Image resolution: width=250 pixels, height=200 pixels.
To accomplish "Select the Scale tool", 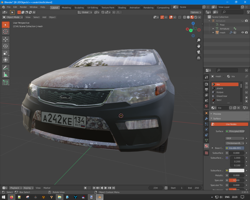I will tap(5, 53).
